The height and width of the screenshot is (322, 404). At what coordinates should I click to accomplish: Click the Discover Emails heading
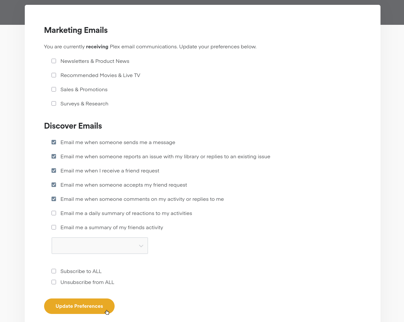73,126
